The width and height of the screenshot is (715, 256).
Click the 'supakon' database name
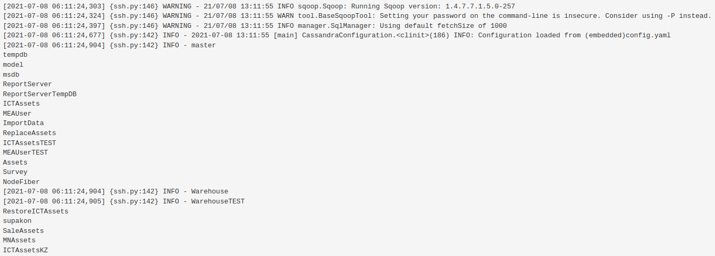tap(17, 221)
